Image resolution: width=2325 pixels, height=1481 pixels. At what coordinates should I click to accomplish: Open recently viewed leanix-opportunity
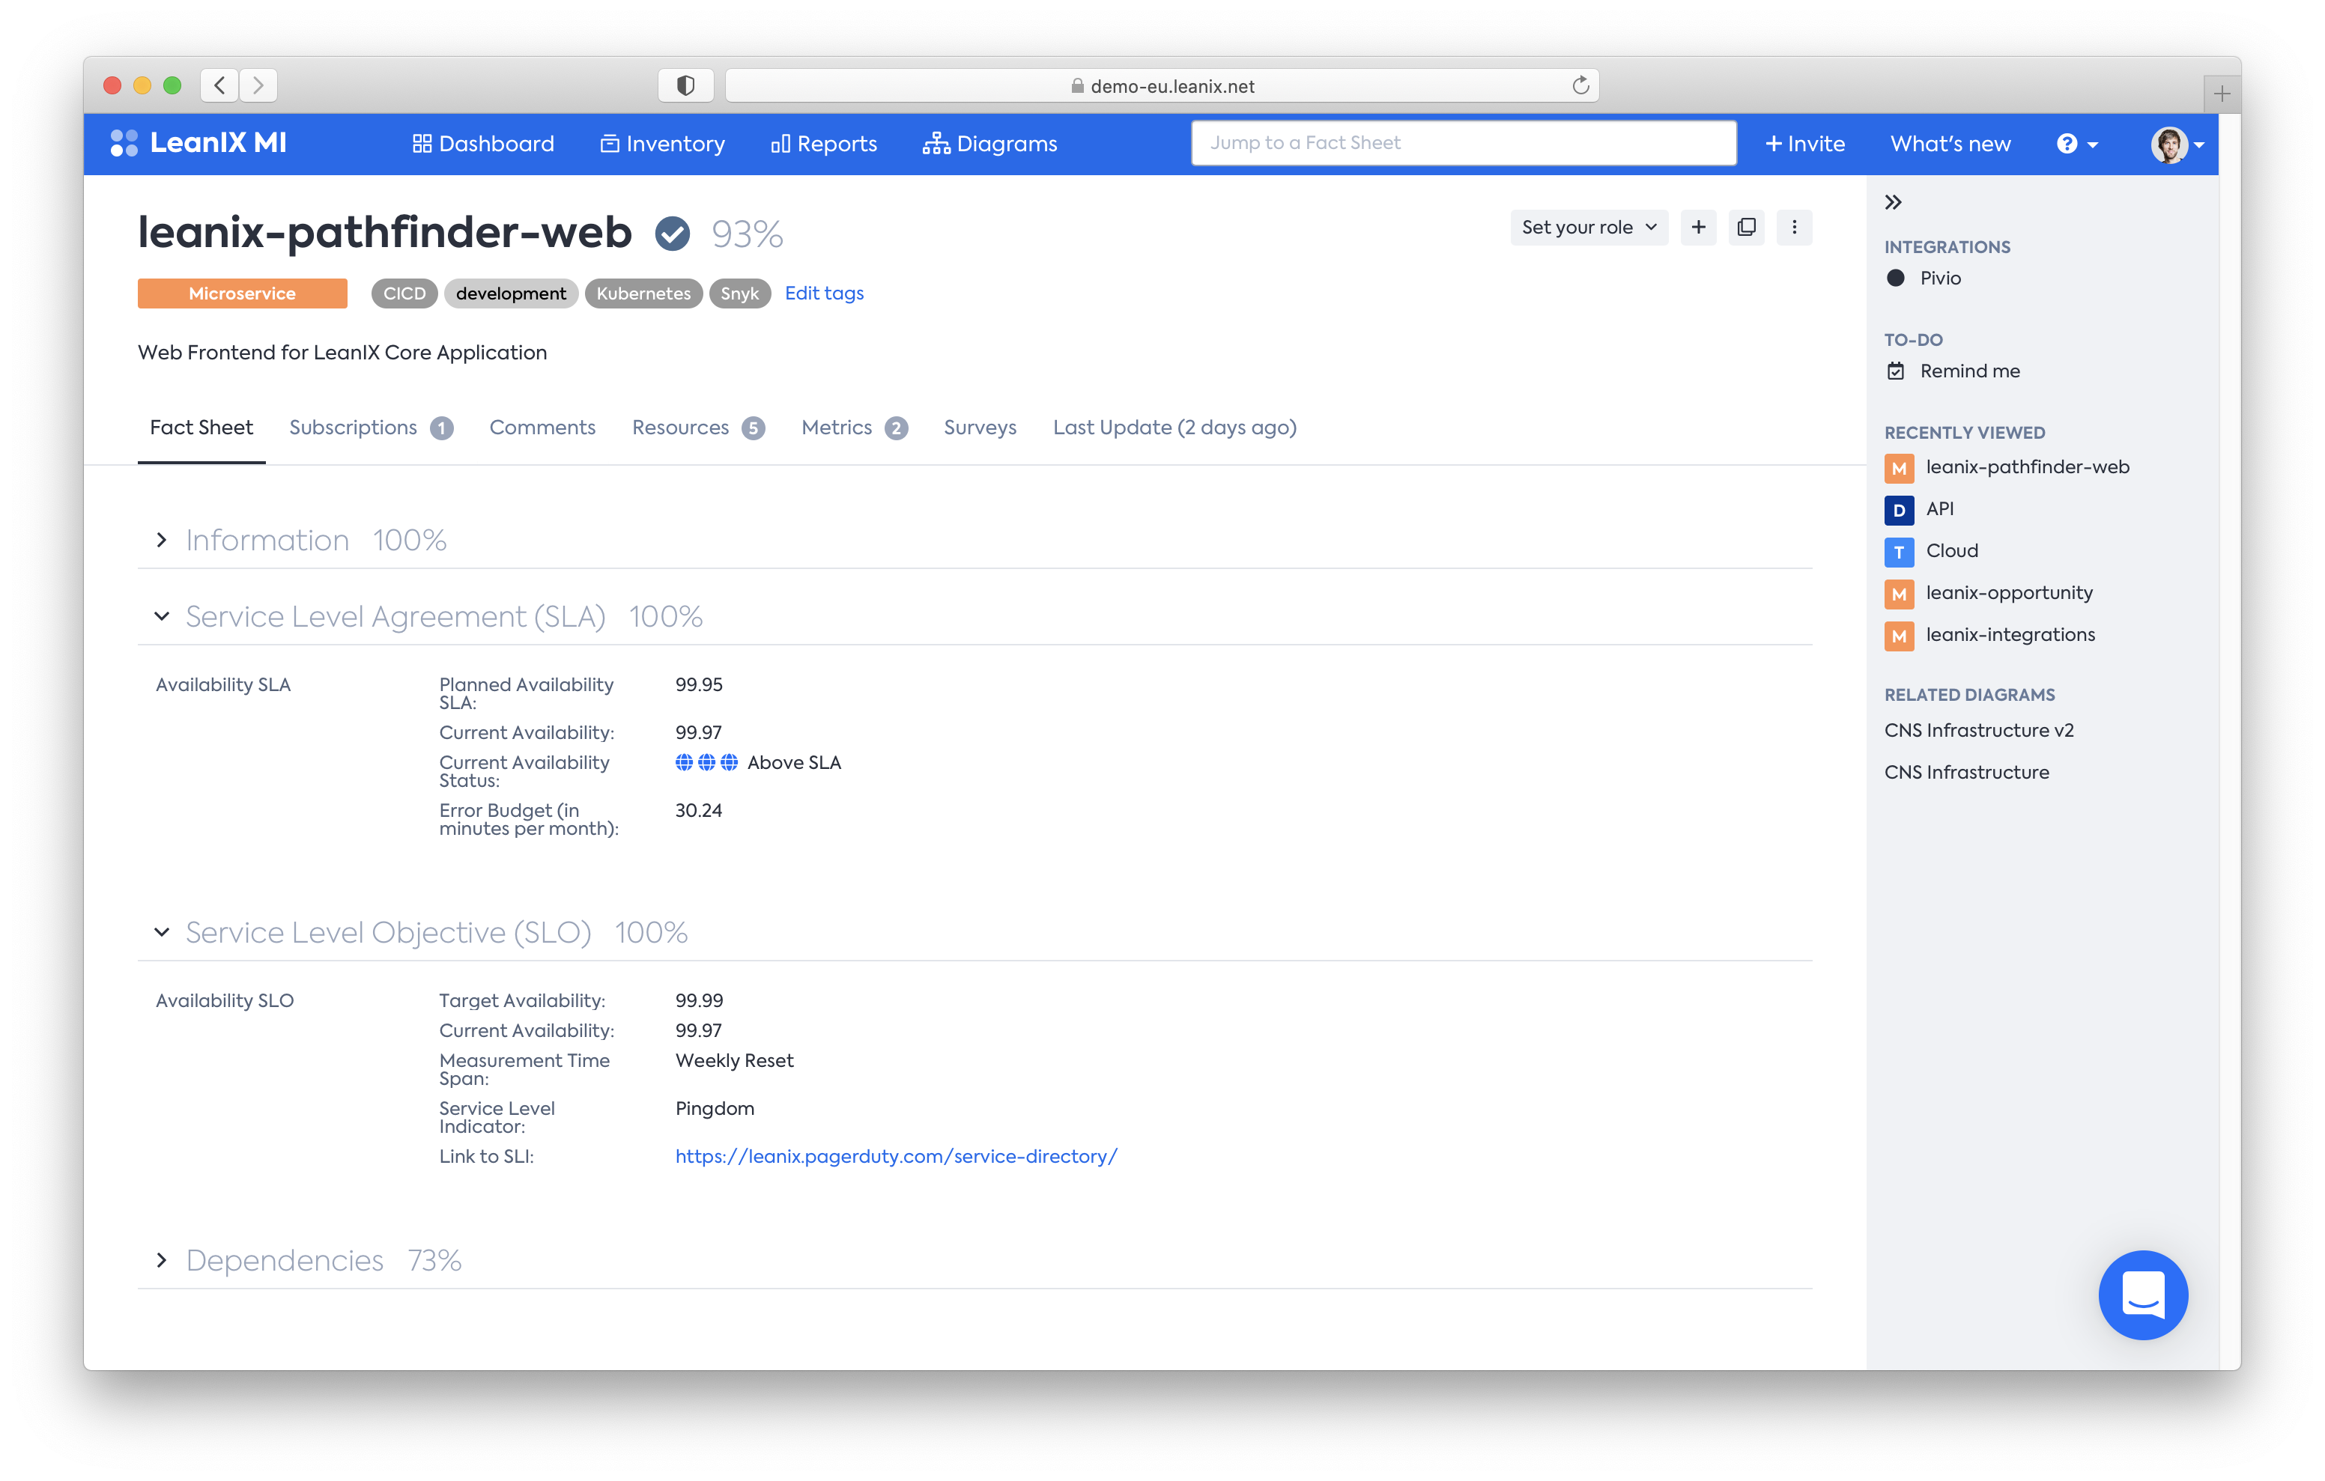pyautogui.click(x=2008, y=593)
